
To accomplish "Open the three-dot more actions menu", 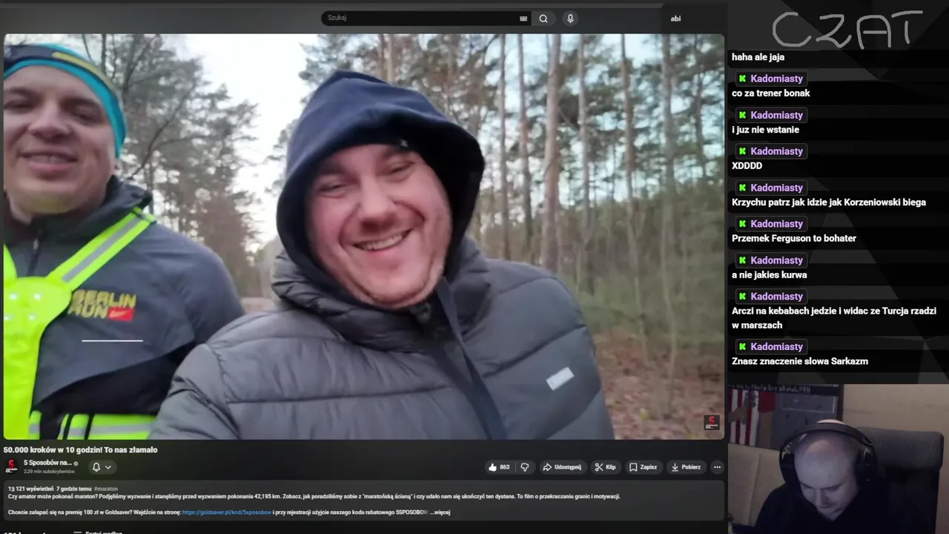I will (x=717, y=467).
